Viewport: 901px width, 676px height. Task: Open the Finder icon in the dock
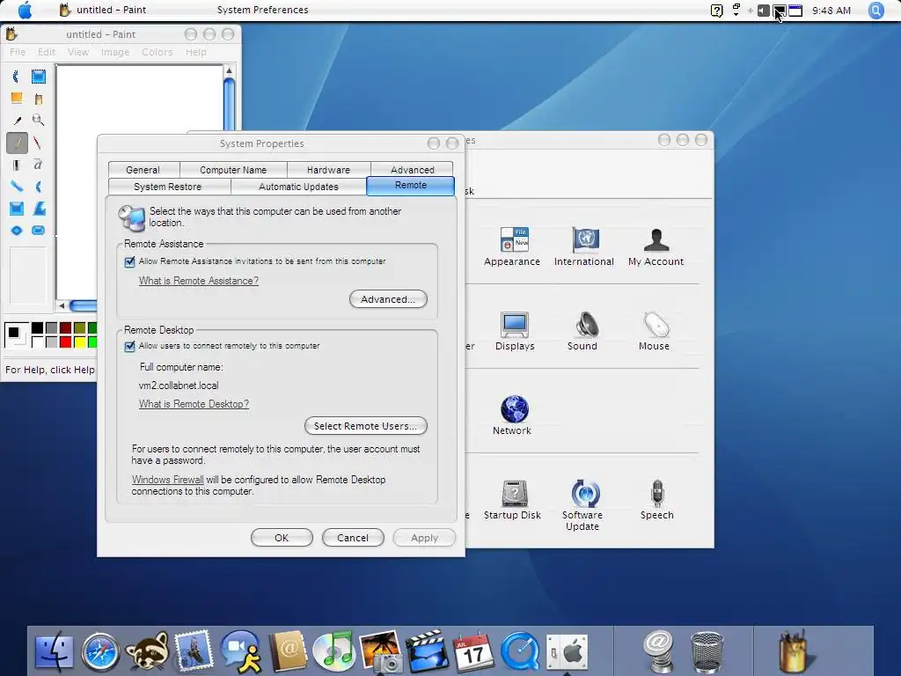click(54, 652)
